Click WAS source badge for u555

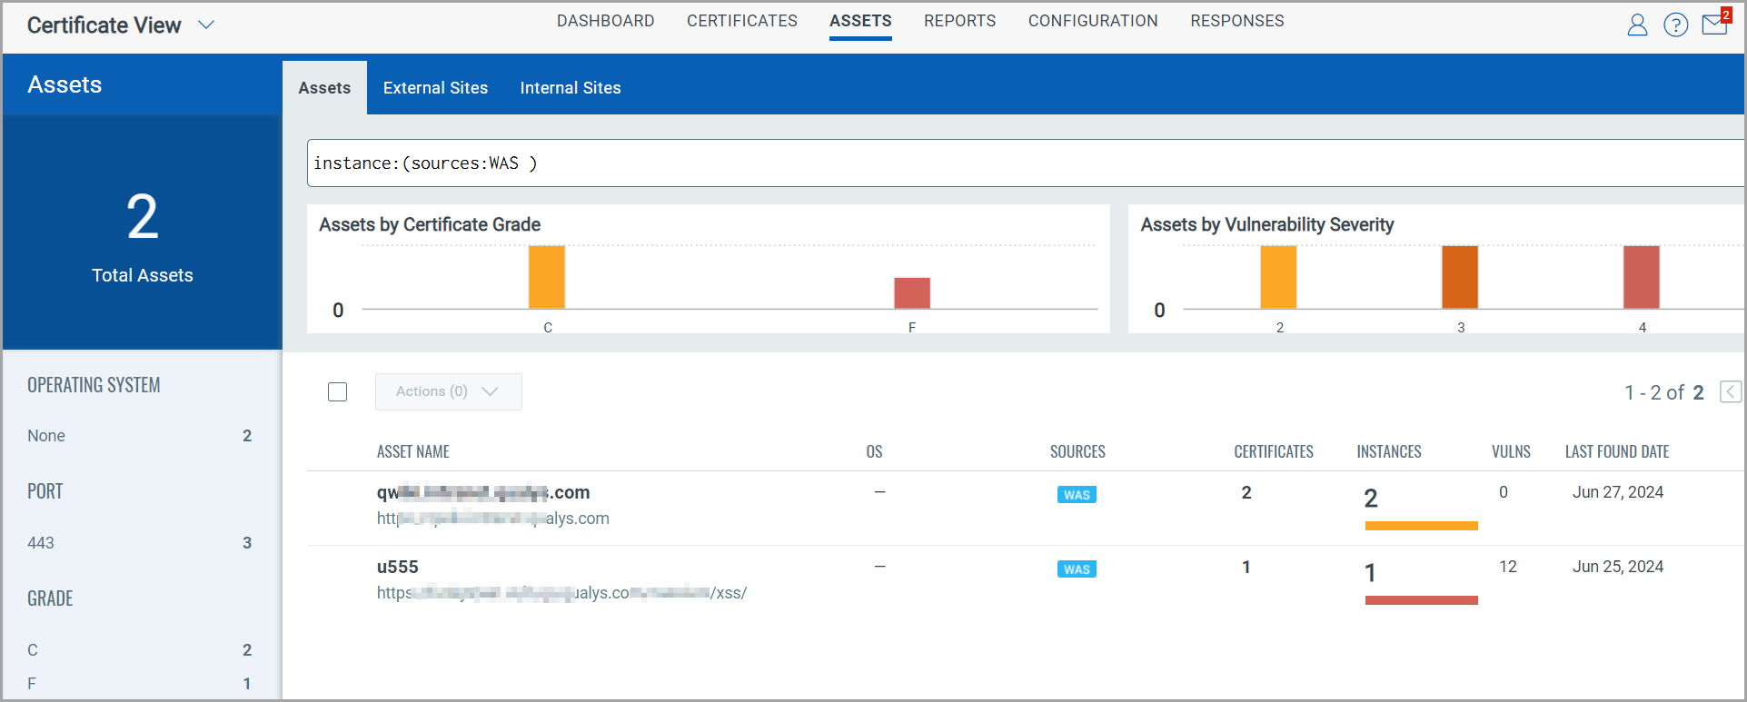click(1077, 569)
